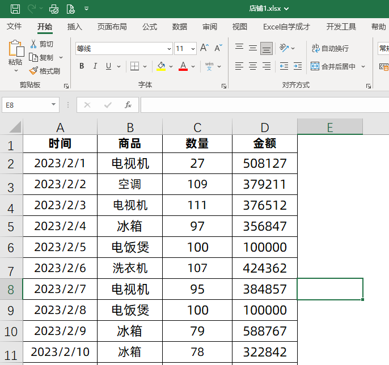Open the font name dropdown

(169, 49)
